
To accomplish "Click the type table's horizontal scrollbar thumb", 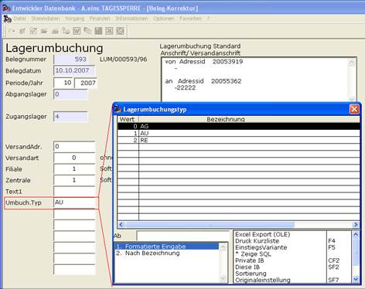I will [x=210, y=225].
